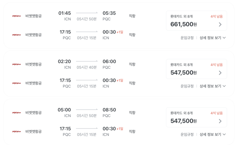Click VietJet logo on third card's return flight
Image resolution: width=239 pixels, height=145 pixels.
point(16,131)
